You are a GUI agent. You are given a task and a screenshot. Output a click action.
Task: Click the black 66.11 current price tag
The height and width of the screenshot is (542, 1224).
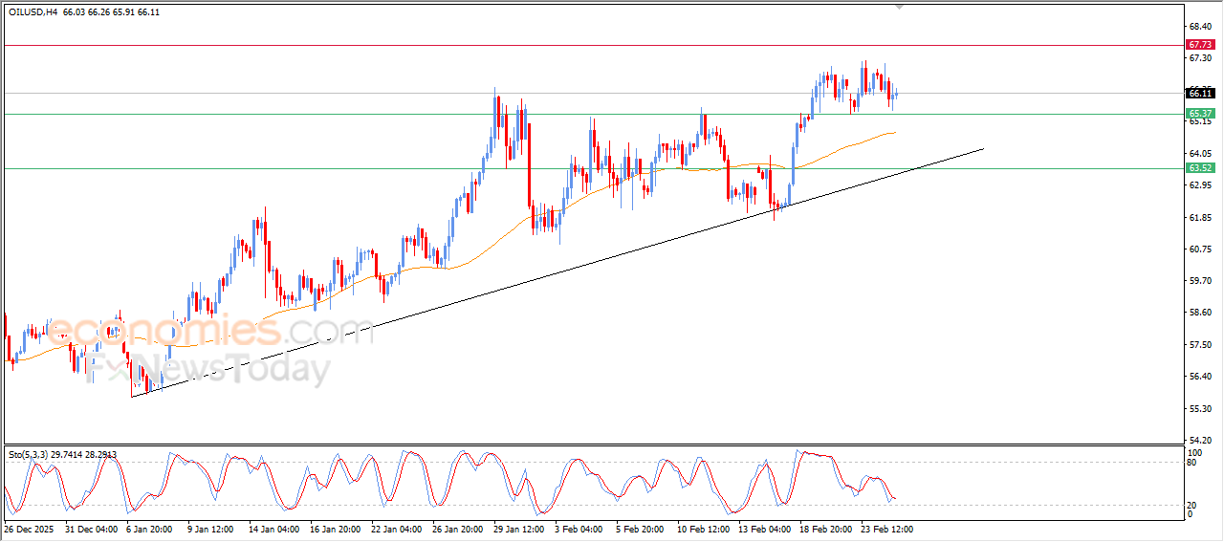1199,93
